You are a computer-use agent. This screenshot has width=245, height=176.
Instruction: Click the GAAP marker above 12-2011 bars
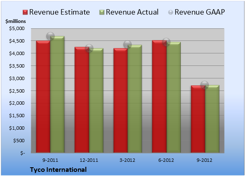pos(89,48)
